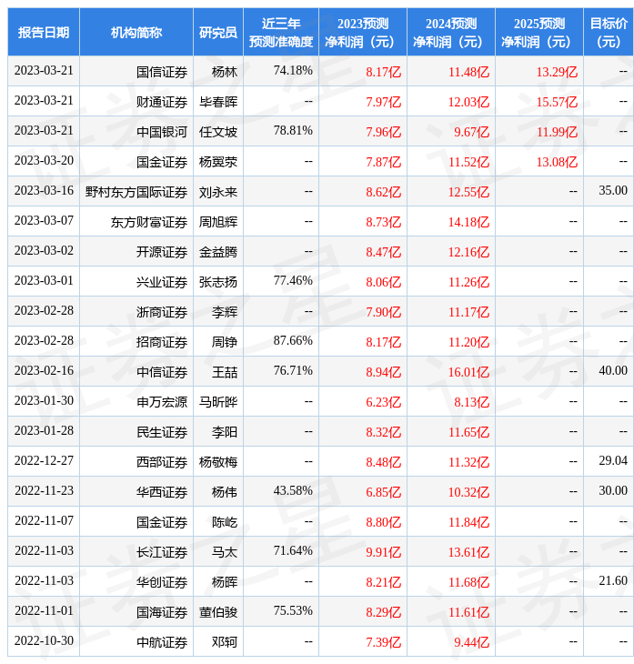Click report date 2023-01-30
This screenshot has height=664, width=634.
coord(44,400)
